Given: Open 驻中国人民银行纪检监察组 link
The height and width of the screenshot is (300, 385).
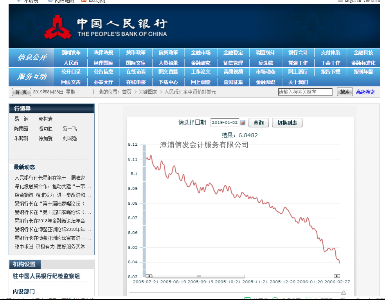Looking at the screenshot, I should (47, 276).
